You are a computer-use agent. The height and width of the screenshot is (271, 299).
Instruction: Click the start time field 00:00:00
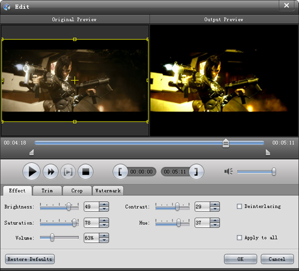pyautogui.click(x=142, y=172)
